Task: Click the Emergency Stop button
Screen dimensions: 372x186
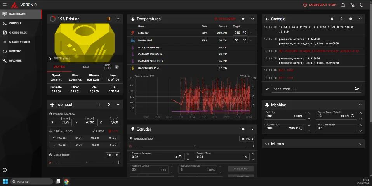Action: pos(320,5)
